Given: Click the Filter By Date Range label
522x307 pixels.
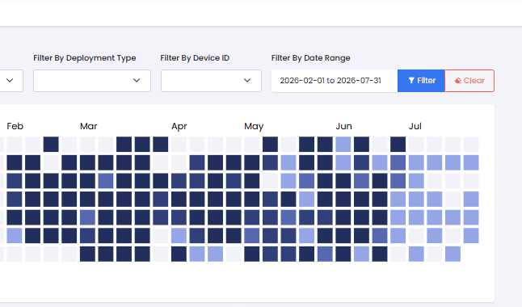Looking at the screenshot, I should (x=310, y=58).
